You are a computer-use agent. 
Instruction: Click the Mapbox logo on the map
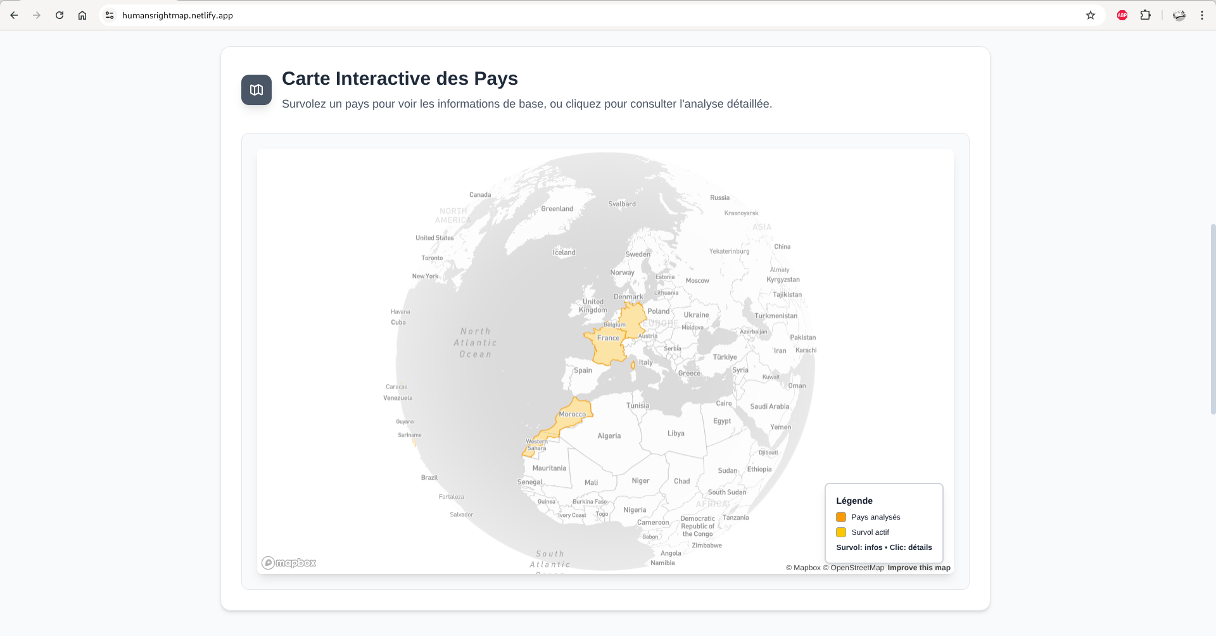(x=288, y=562)
